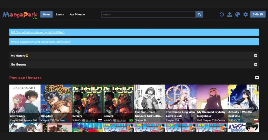
Task: Open the Berserk cover with Brazilian flag
Action: pyautogui.click(x=119, y=103)
